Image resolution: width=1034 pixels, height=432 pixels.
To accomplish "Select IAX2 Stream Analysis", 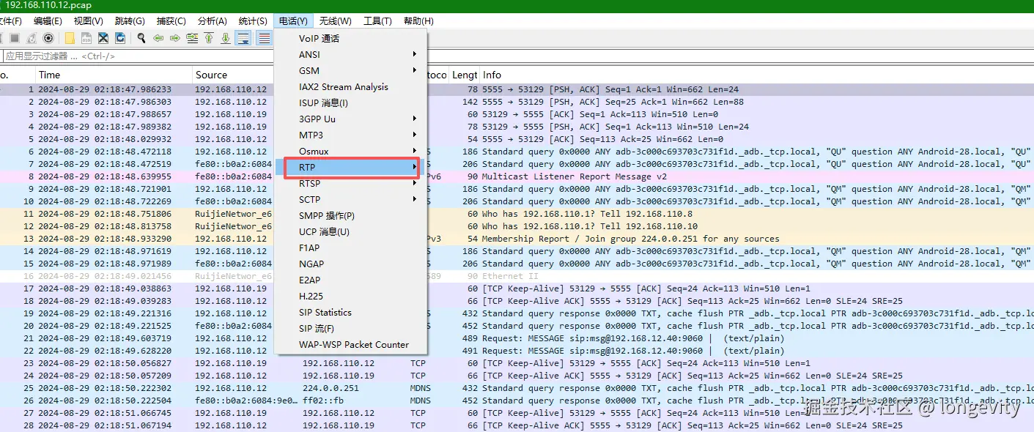I will [350, 86].
